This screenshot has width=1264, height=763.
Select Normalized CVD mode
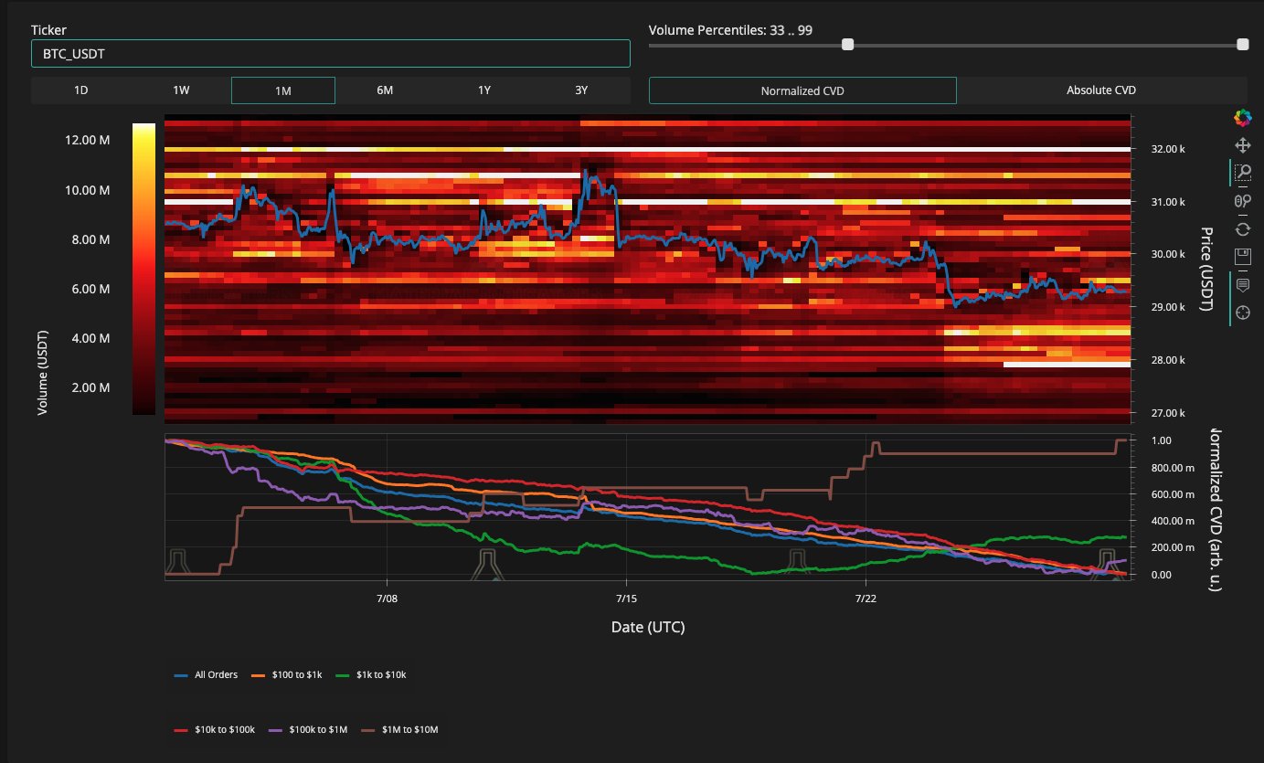[x=802, y=90]
